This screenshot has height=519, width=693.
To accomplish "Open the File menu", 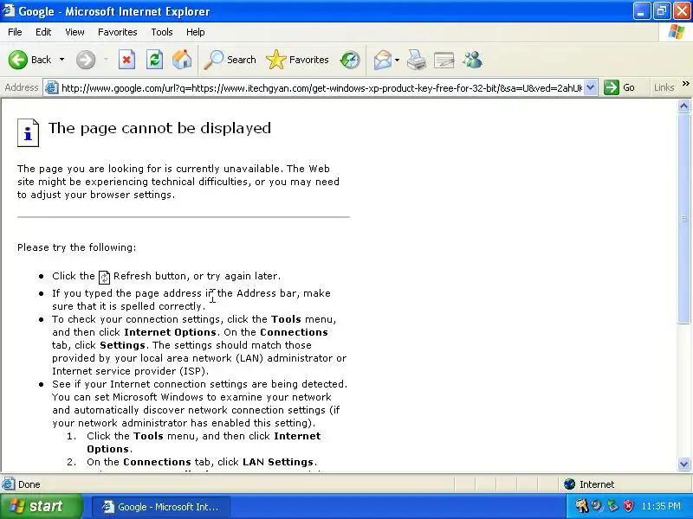I will 15,32.
